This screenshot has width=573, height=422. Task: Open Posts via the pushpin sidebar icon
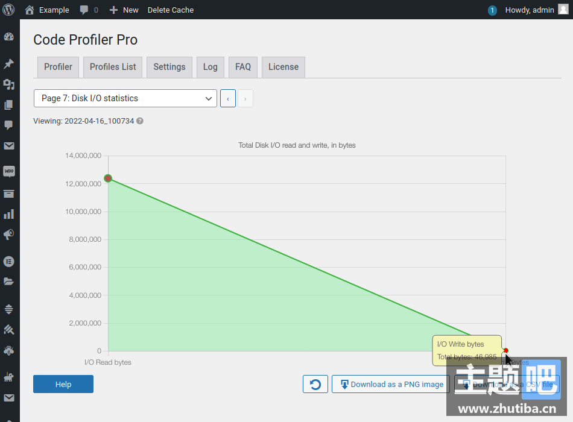(9, 63)
